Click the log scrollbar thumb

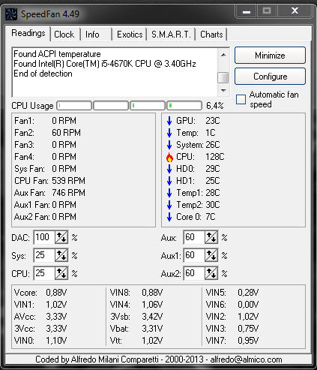coord(223,77)
